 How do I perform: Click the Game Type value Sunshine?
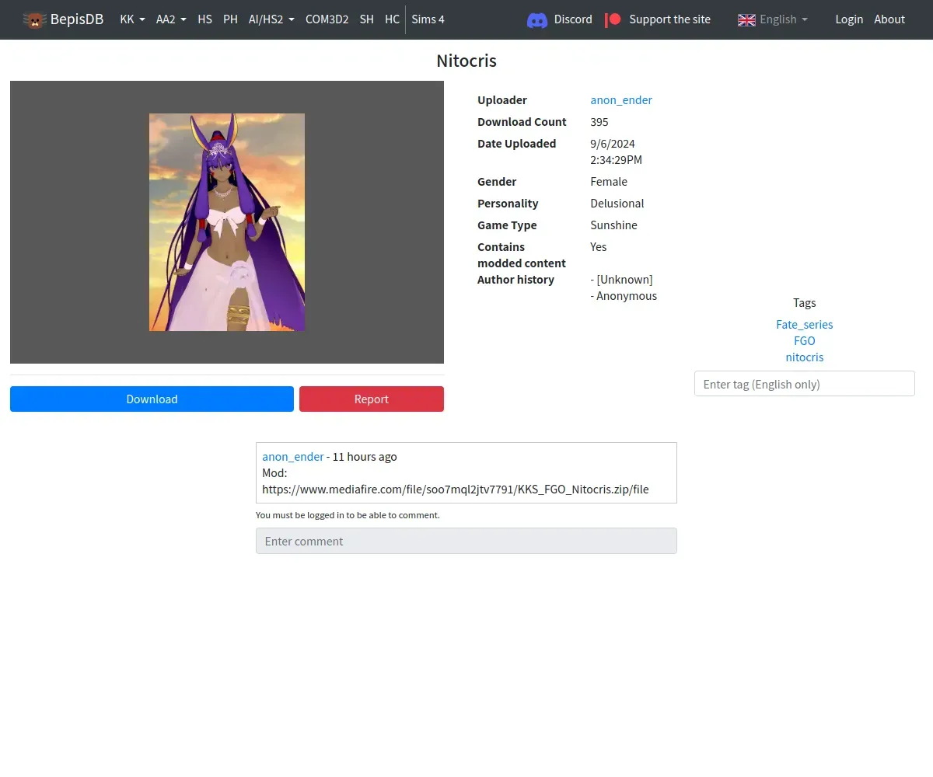click(x=614, y=225)
